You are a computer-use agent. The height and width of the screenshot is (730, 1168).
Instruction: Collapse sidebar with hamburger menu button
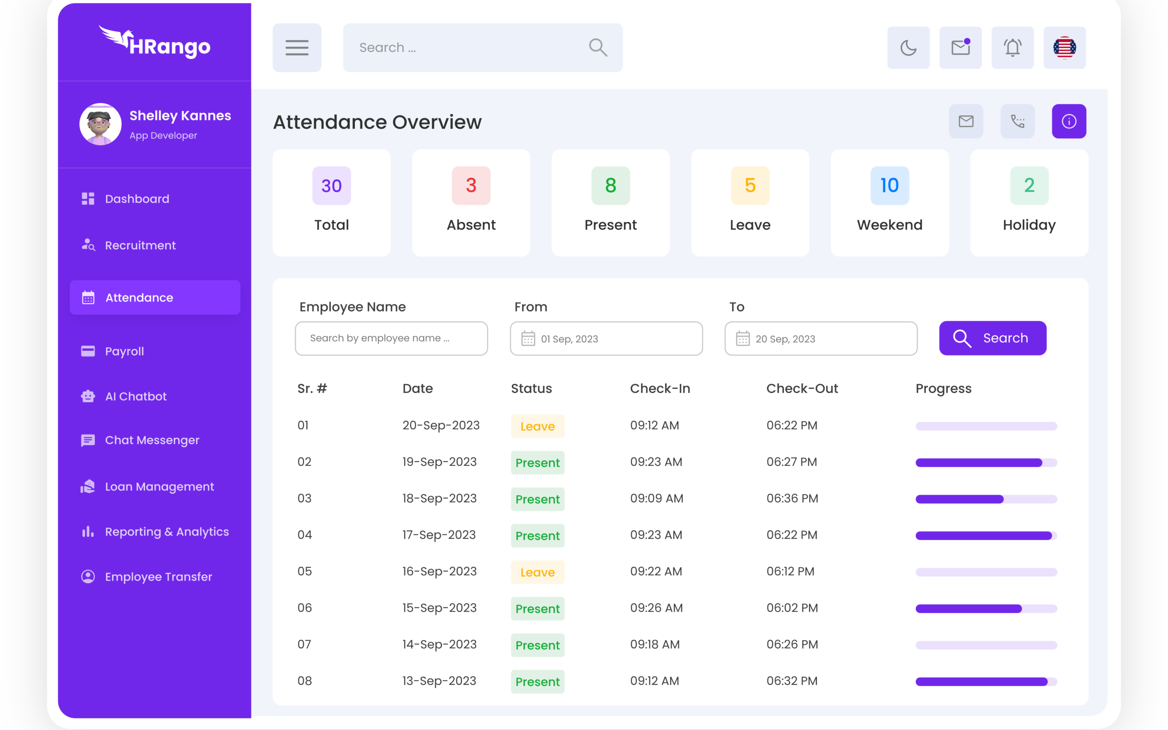click(297, 48)
